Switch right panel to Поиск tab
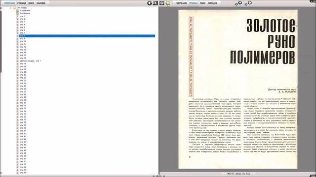316x177 pixels. tap(202, 3)
